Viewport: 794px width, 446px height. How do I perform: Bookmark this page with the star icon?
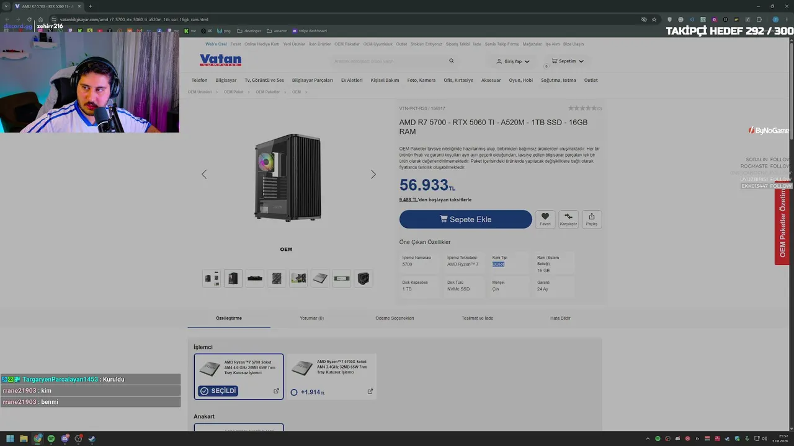654,19
